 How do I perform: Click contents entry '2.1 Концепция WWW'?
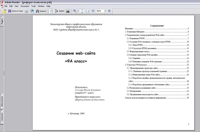158,38
